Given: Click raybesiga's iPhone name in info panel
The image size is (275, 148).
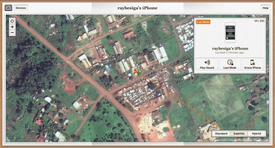Looking at the screenshot, I should pos(230,48).
